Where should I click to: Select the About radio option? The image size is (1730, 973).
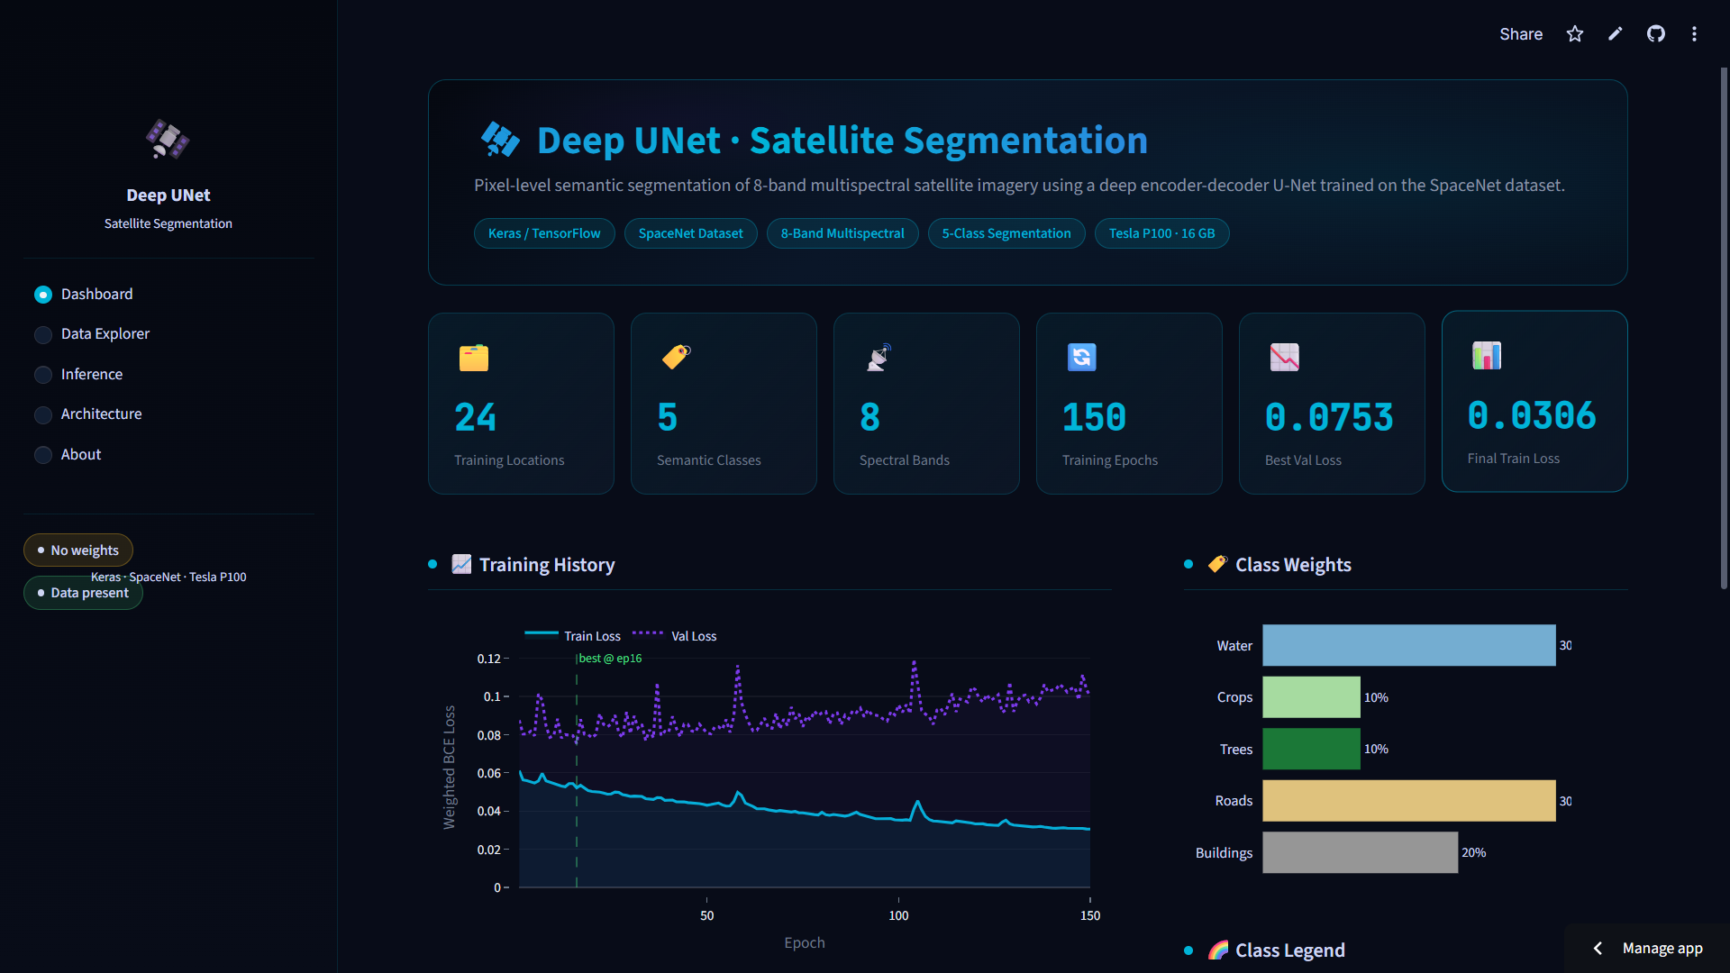click(x=42, y=455)
